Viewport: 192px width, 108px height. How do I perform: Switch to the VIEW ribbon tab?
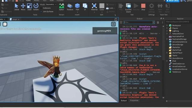pyautogui.click(x=52, y=1)
